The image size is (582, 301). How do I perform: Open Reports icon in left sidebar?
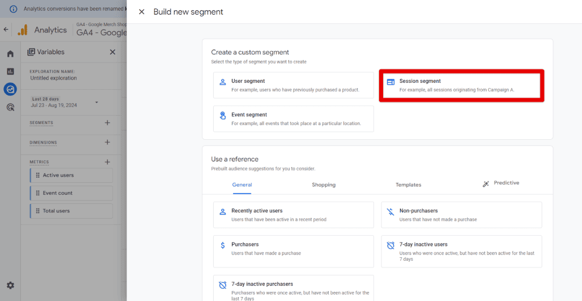(10, 72)
